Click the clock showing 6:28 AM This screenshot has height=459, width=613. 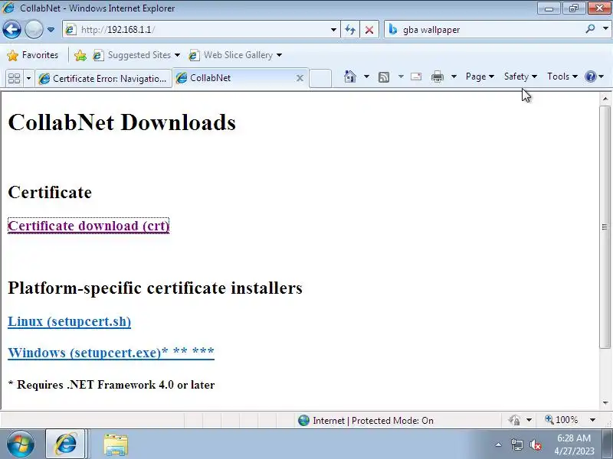[x=574, y=444]
